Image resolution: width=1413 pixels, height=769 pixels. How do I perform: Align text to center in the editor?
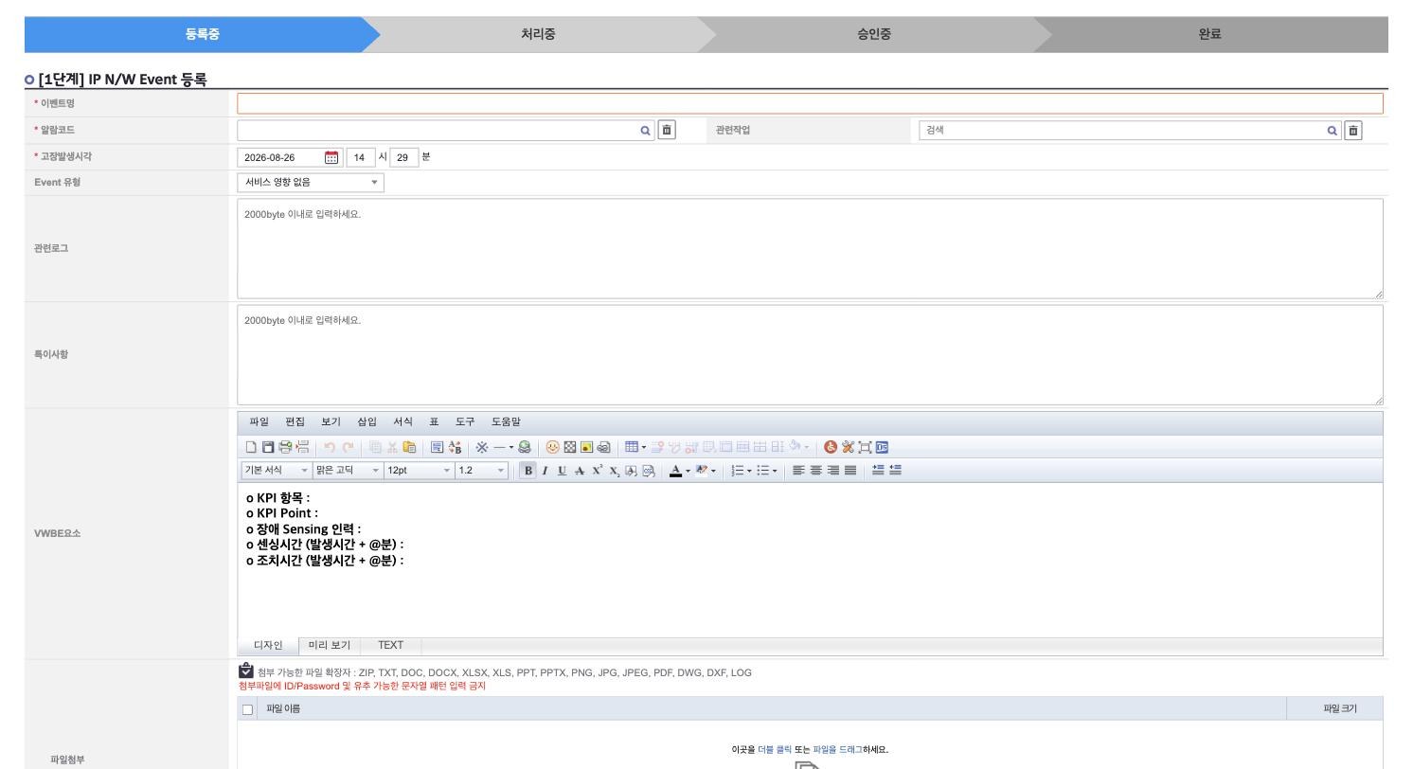click(x=815, y=471)
